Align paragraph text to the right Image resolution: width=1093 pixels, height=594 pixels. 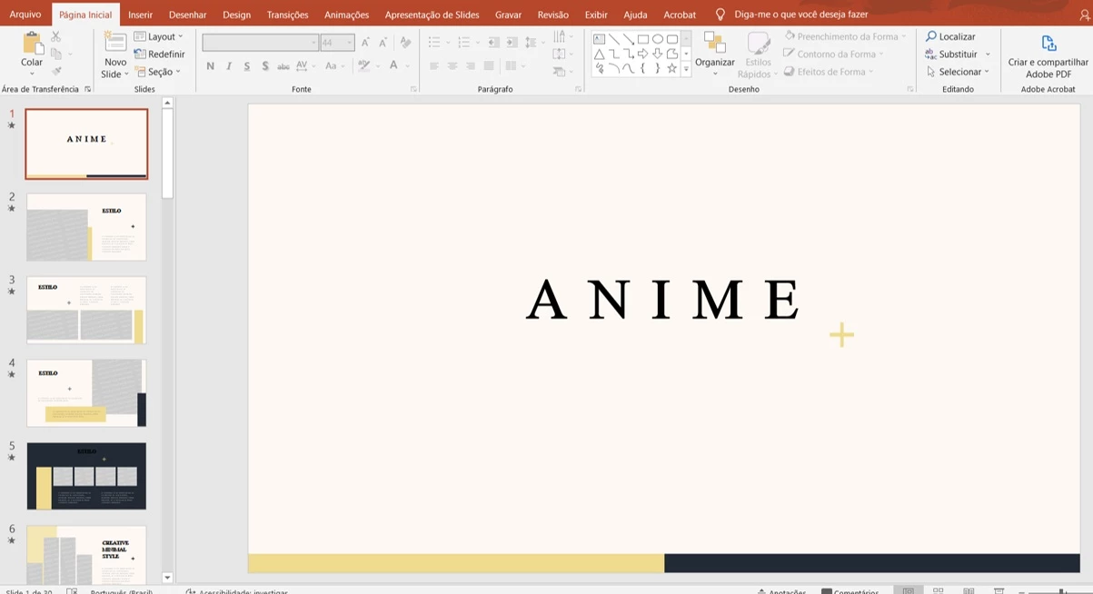pos(471,65)
